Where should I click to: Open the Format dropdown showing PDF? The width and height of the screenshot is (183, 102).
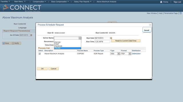click(126, 54)
